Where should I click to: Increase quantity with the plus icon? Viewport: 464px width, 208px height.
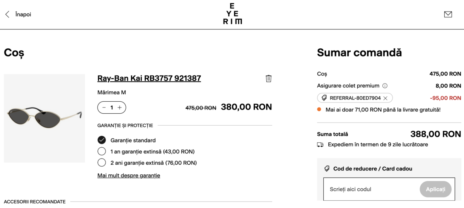pyautogui.click(x=120, y=107)
